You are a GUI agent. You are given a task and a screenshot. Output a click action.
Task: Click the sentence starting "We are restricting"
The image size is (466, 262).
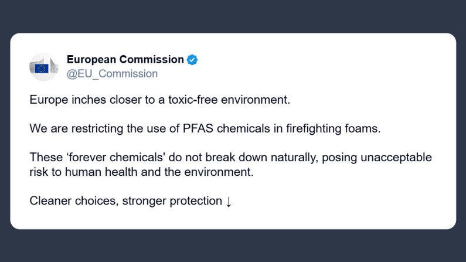click(205, 129)
